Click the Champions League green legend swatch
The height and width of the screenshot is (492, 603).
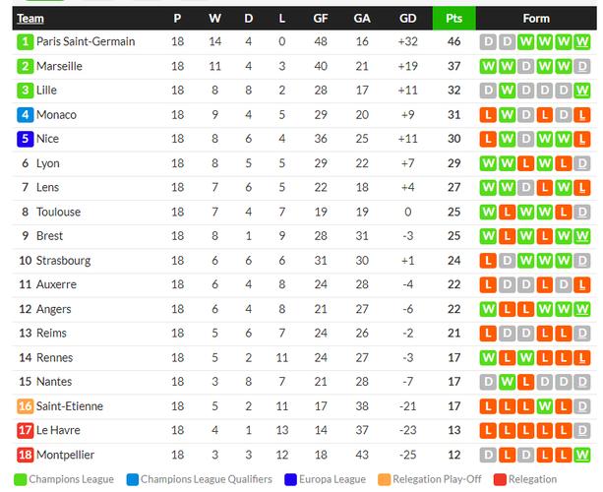(20, 479)
